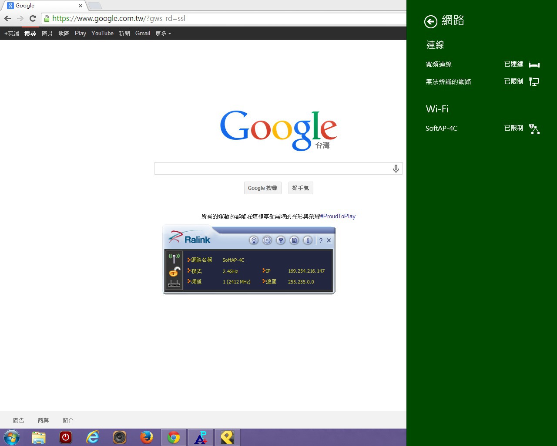This screenshot has width=557, height=446.
Task: Click the Ralink channel value 1 (2412 MHz)
Action: coord(237,282)
